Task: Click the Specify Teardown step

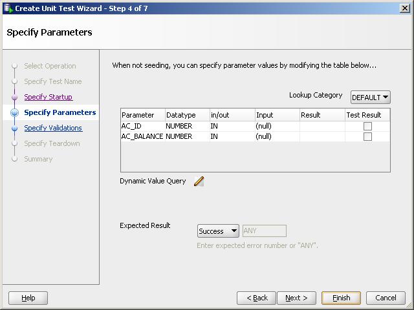Action: click(52, 143)
